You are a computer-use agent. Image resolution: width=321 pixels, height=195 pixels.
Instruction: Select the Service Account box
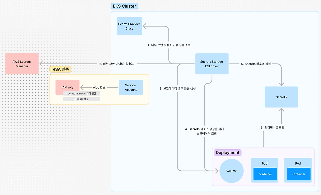point(131,87)
